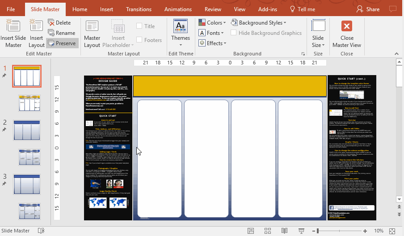Image resolution: width=404 pixels, height=236 pixels.
Task: Open the File tab
Action: tap(11, 9)
